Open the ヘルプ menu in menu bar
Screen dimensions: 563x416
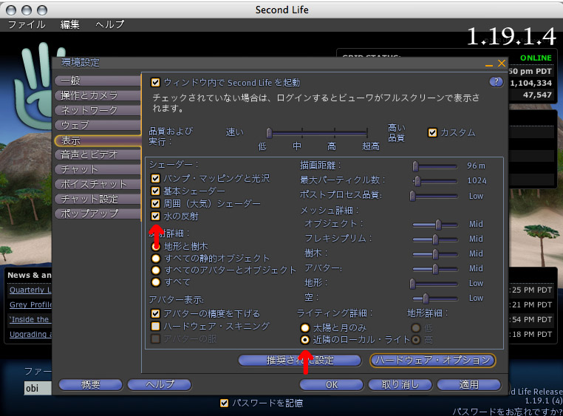tap(110, 24)
